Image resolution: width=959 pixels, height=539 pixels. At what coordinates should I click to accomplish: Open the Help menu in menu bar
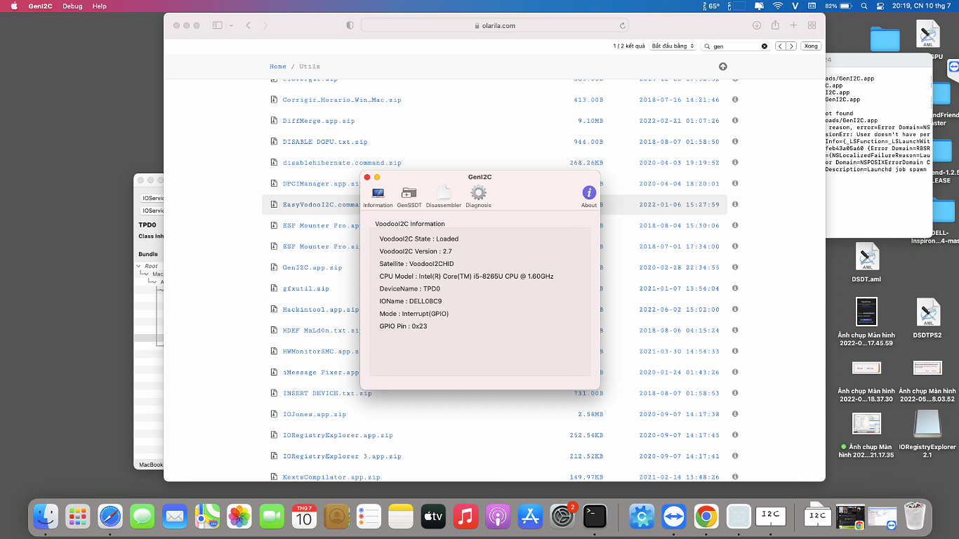tap(100, 6)
